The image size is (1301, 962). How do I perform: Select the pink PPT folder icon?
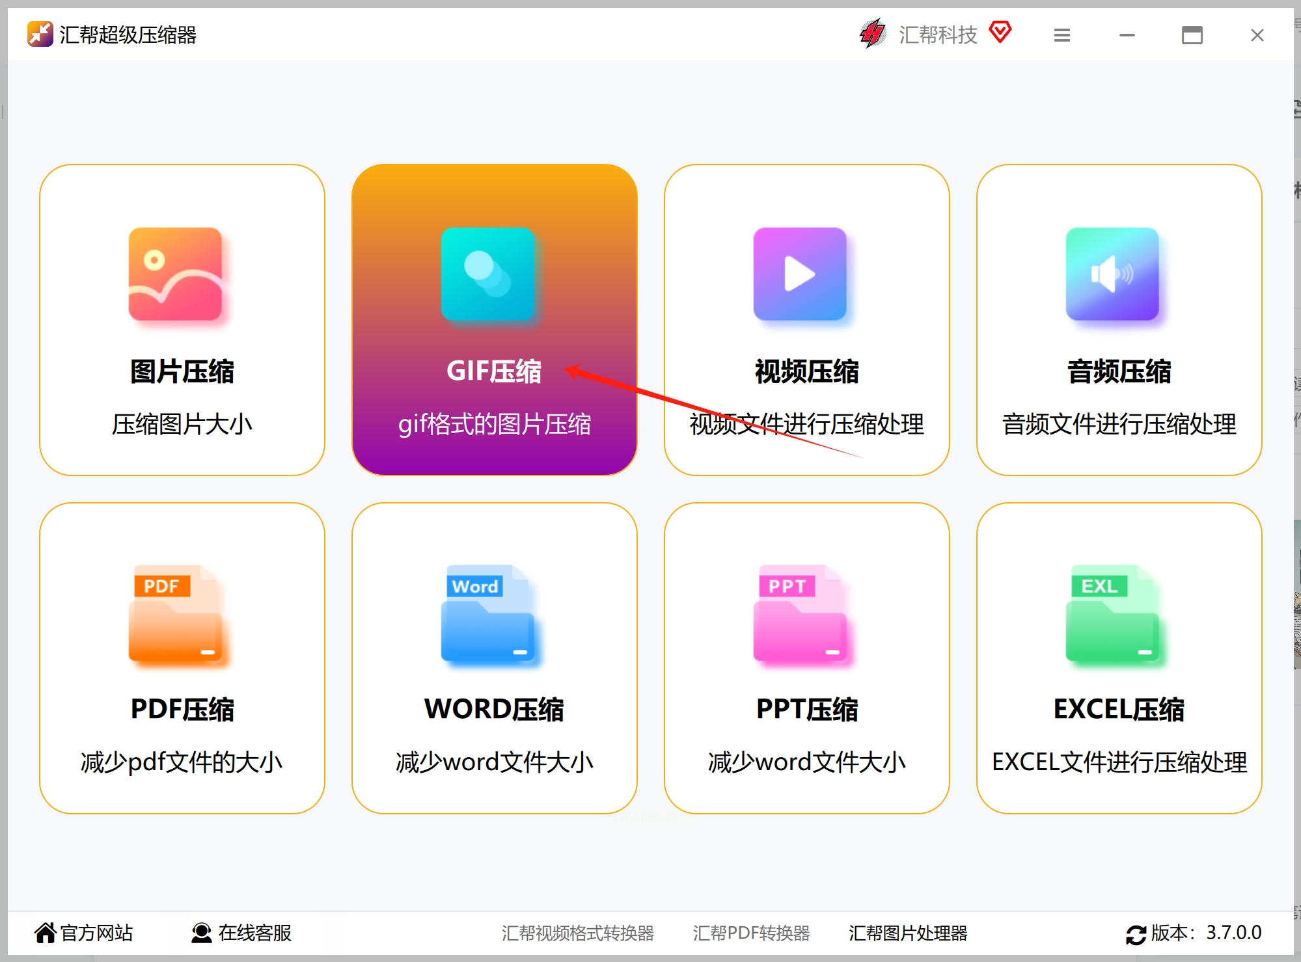(800, 613)
